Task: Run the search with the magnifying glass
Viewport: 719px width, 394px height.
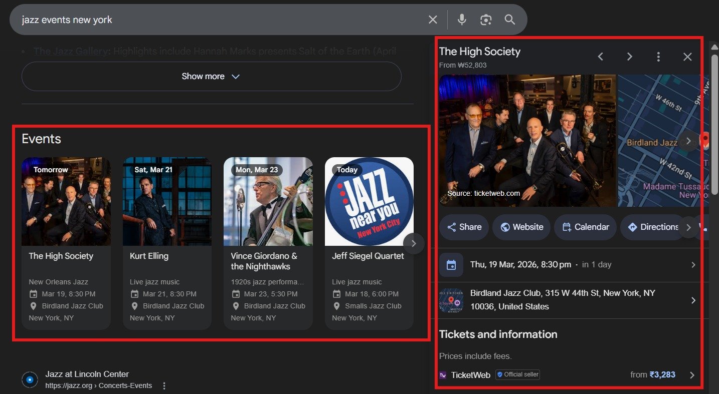Action: [509, 20]
